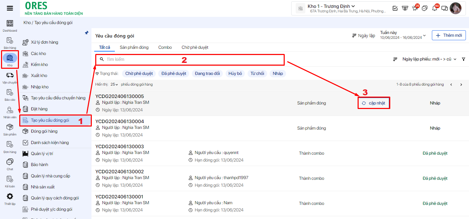Click the cập nhật button
The image size is (469, 219).
(x=373, y=103)
